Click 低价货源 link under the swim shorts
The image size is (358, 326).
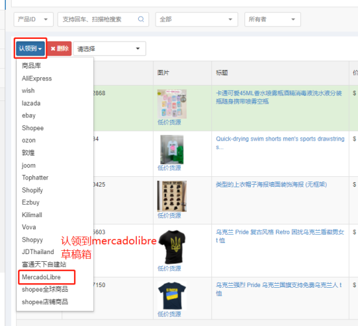tap(169, 168)
